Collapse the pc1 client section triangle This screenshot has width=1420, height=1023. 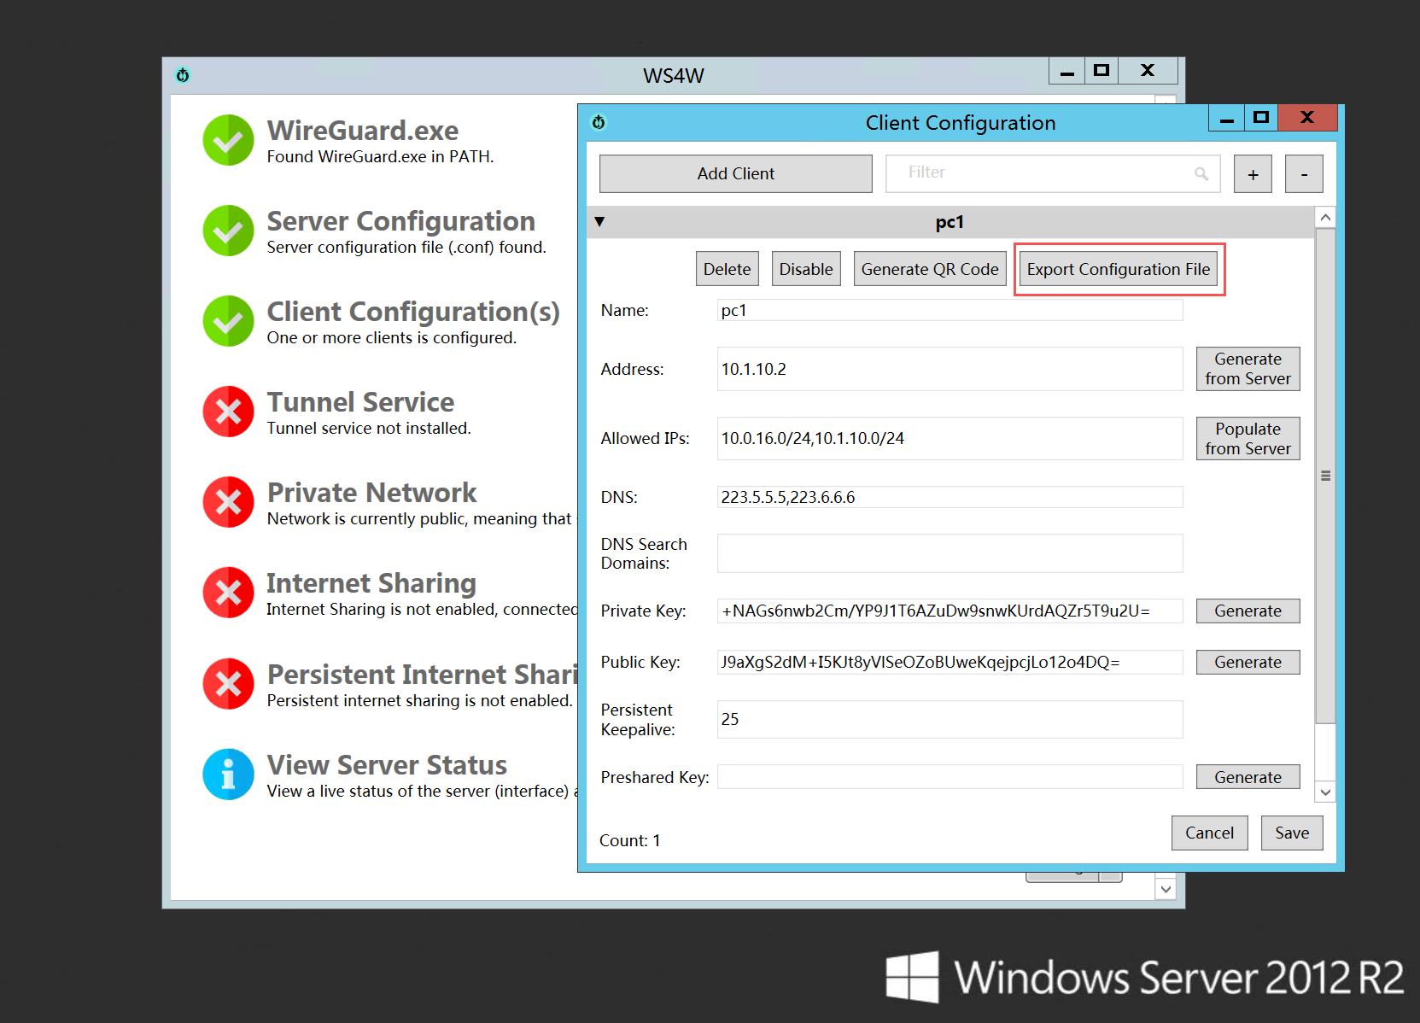599,222
